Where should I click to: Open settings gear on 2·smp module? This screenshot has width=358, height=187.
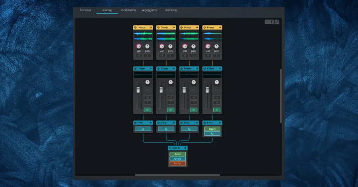[174, 27]
